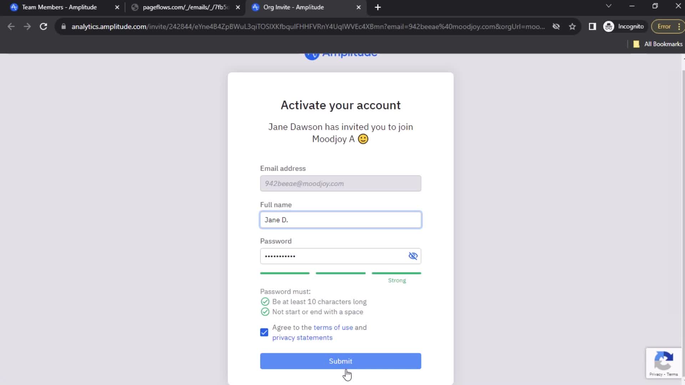
Task: Submit the account activation form
Action: (x=340, y=361)
